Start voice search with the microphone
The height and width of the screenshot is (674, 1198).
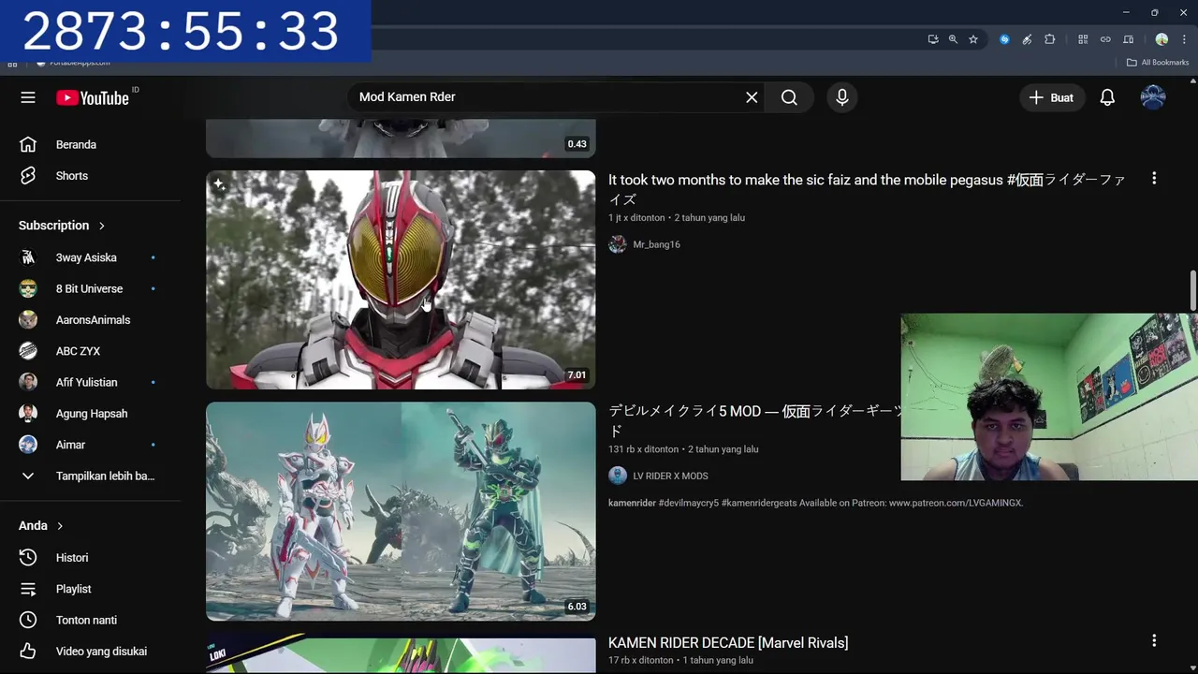point(842,97)
